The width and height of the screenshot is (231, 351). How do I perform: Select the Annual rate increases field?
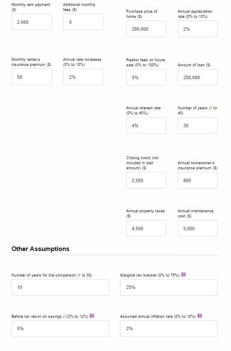tap(83, 77)
